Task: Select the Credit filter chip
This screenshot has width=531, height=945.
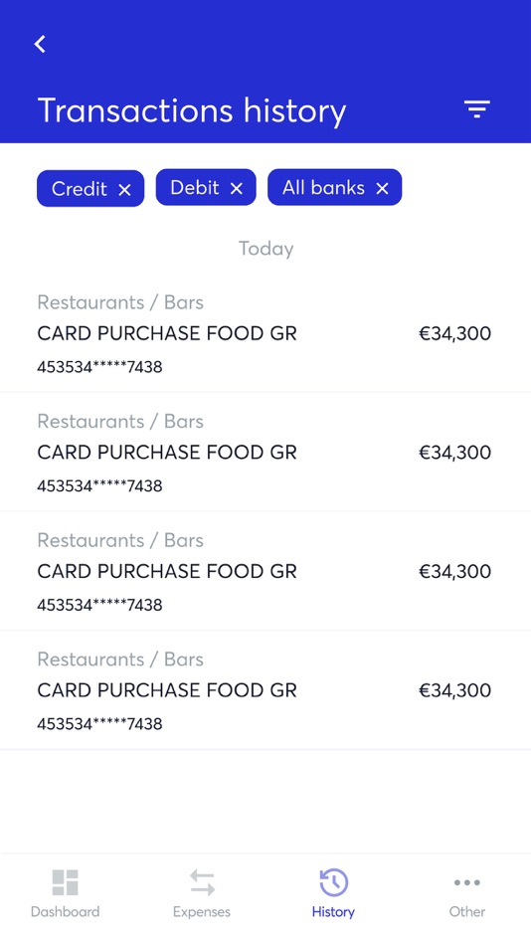Action: [90, 189]
